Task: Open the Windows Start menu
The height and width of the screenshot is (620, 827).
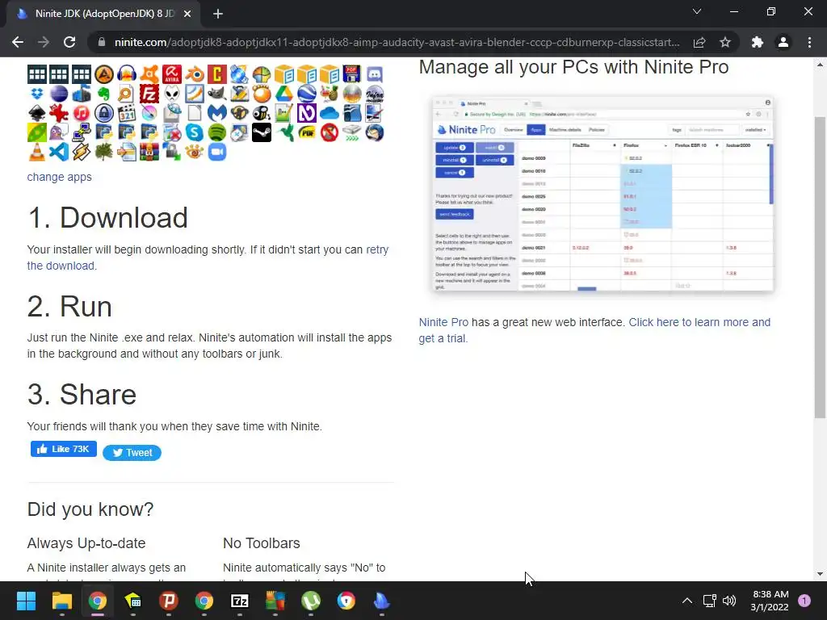Action: (26, 601)
